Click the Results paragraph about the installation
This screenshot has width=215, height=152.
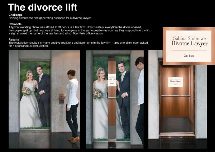point(79,44)
